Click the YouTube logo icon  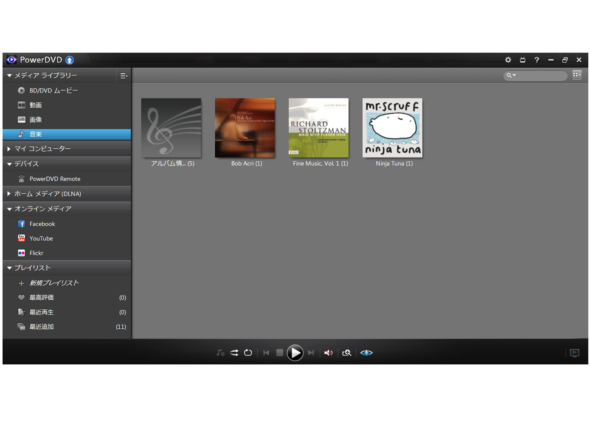21,238
